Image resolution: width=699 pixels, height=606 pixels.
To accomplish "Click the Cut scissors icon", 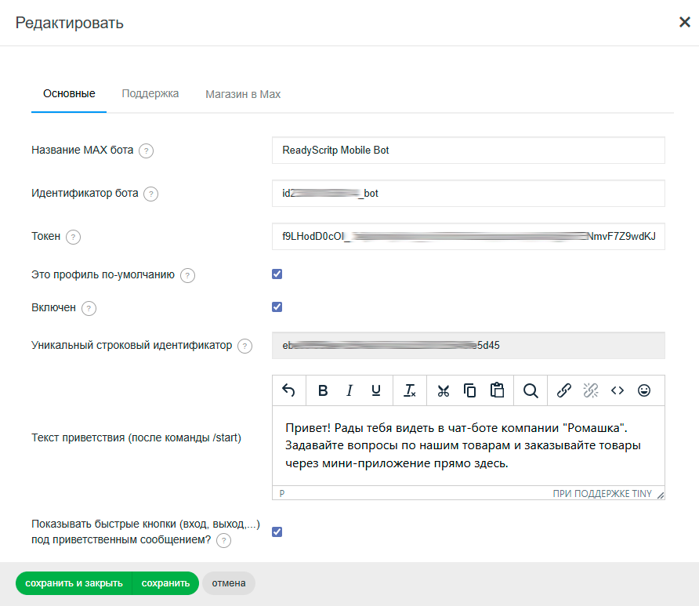I will coord(444,390).
